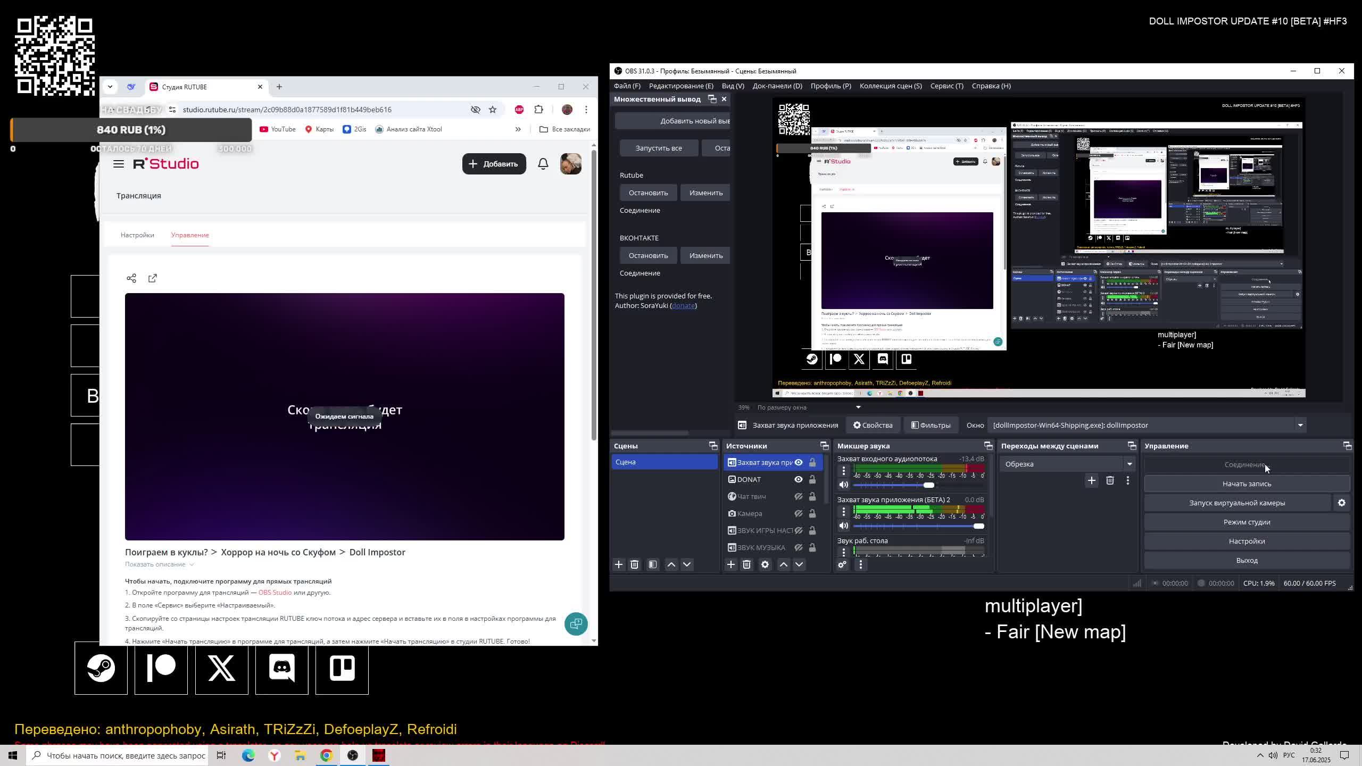This screenshot has width=1362, height=766.
Task: Remove selected scene with trash icon
Action: [634, 564]
